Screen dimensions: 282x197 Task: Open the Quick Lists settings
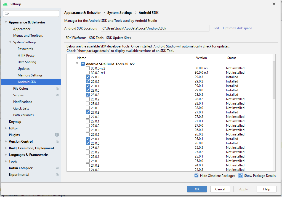pos(21,108)
